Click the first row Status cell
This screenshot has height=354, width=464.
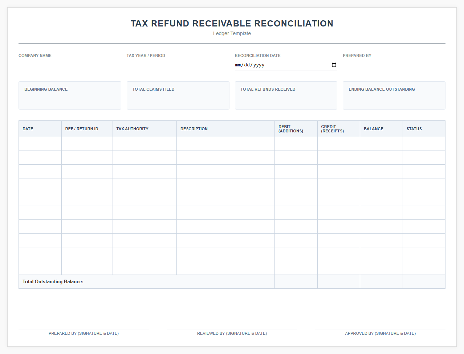click(424, 144)
